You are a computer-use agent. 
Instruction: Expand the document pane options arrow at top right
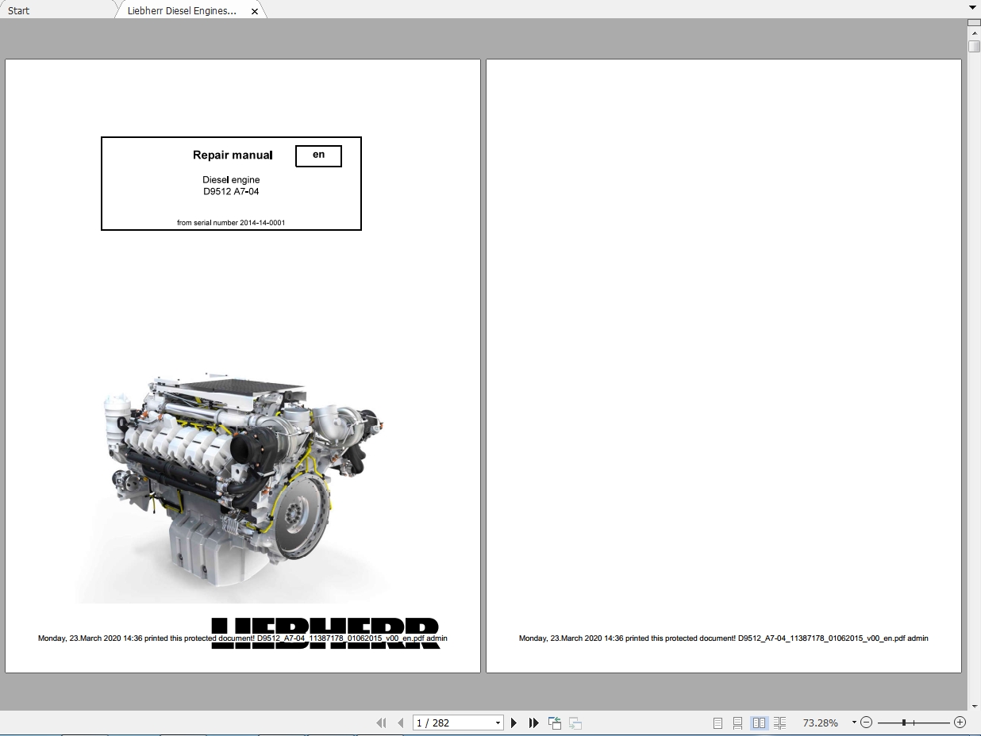(973, 6)
